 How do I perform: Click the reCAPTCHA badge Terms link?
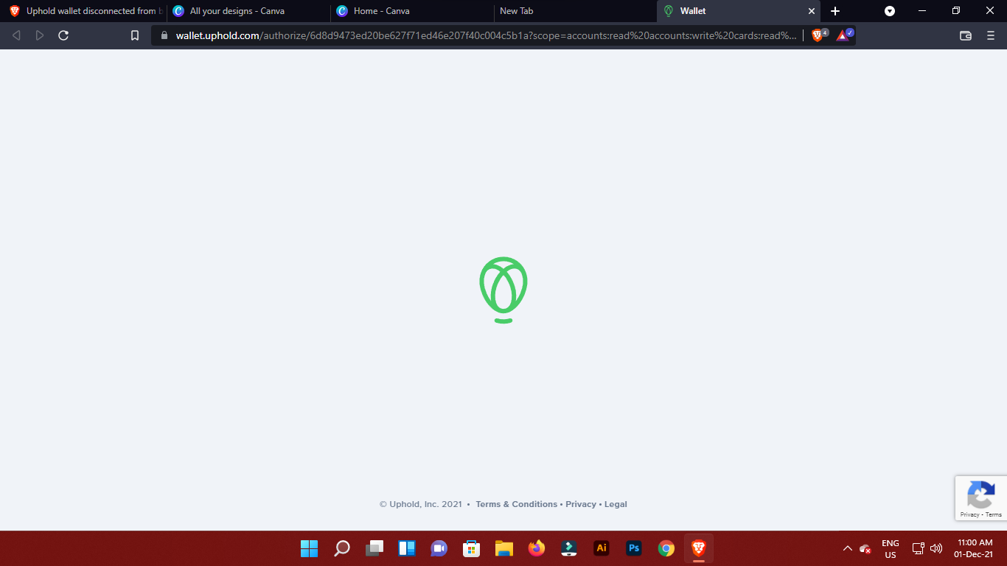994,514
